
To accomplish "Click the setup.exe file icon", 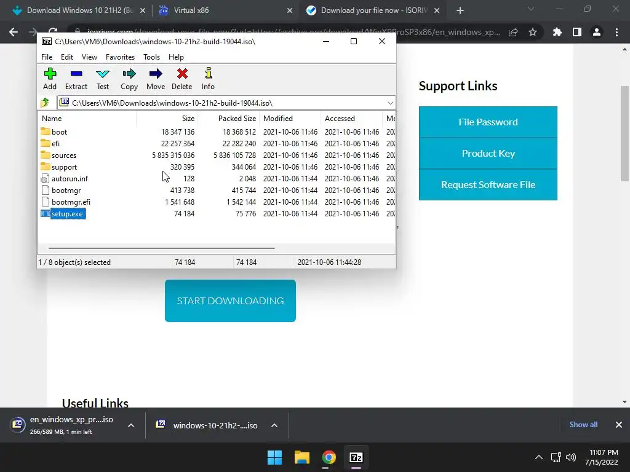I will coord(46,213).
